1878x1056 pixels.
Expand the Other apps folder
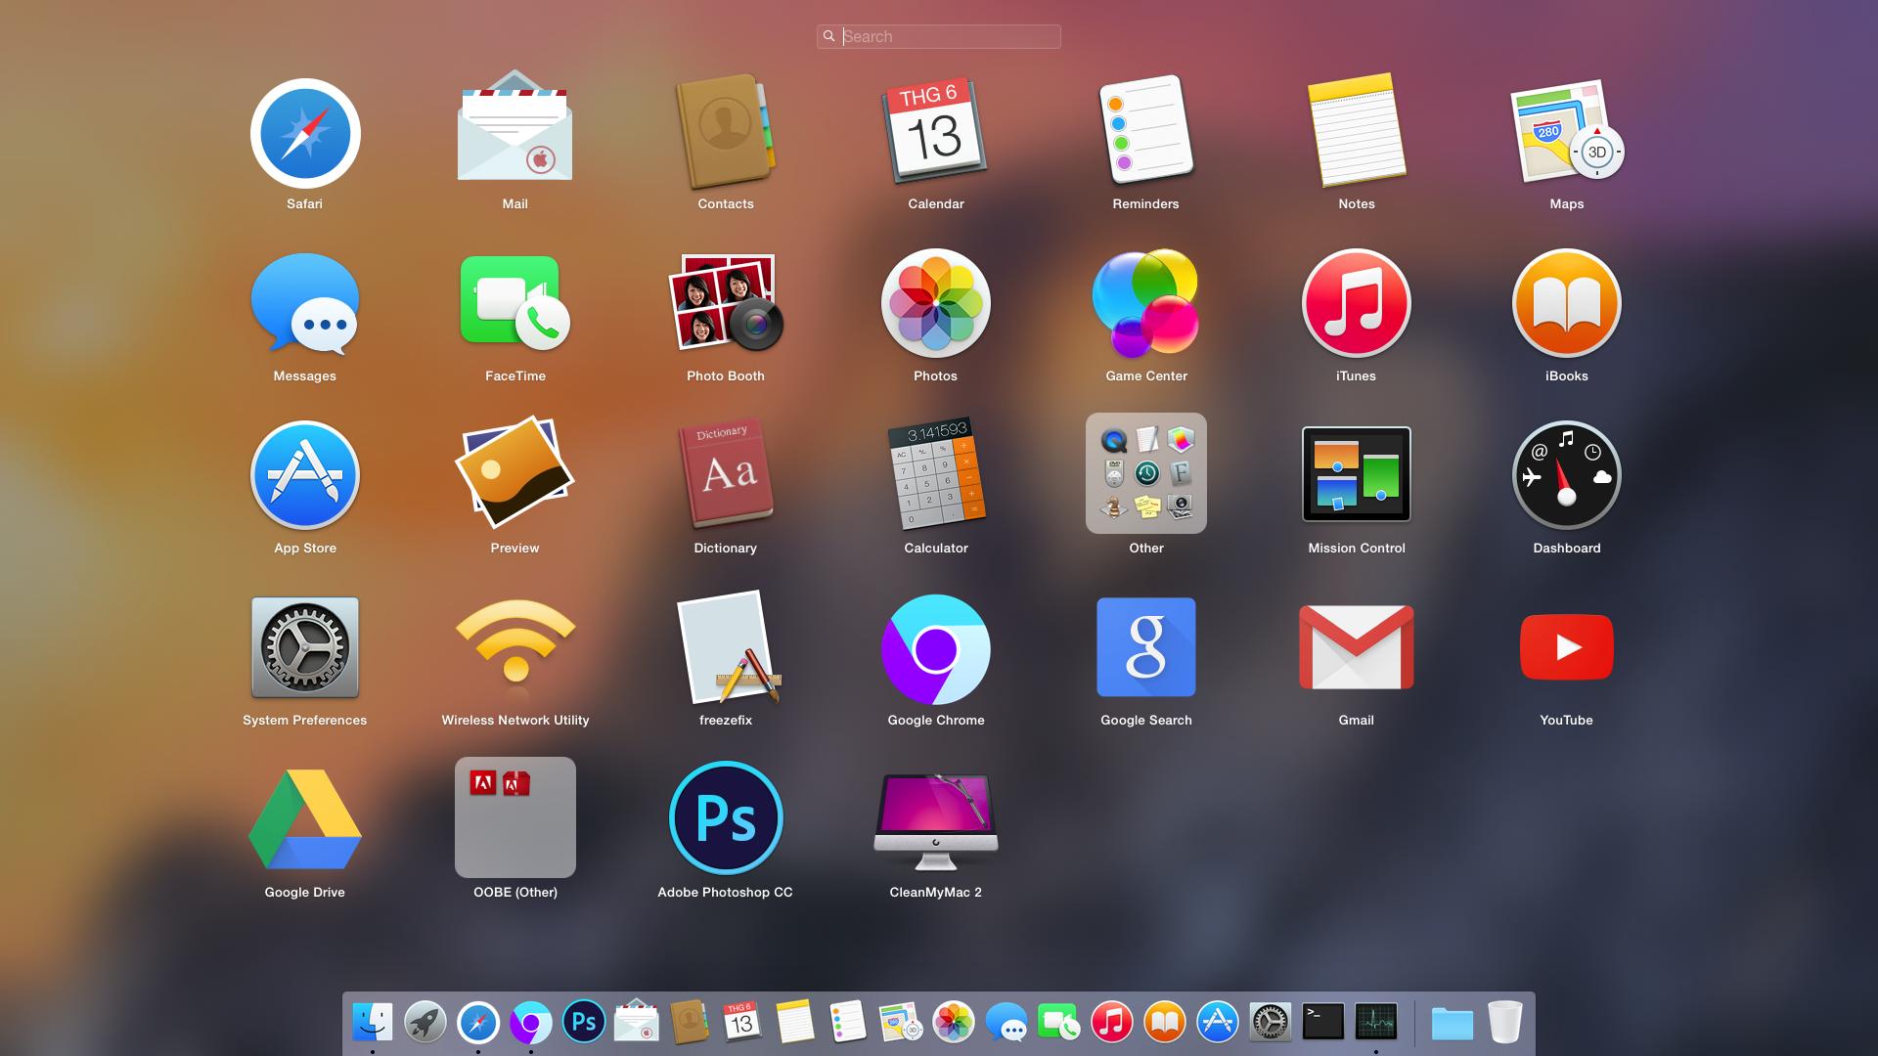1145,474
